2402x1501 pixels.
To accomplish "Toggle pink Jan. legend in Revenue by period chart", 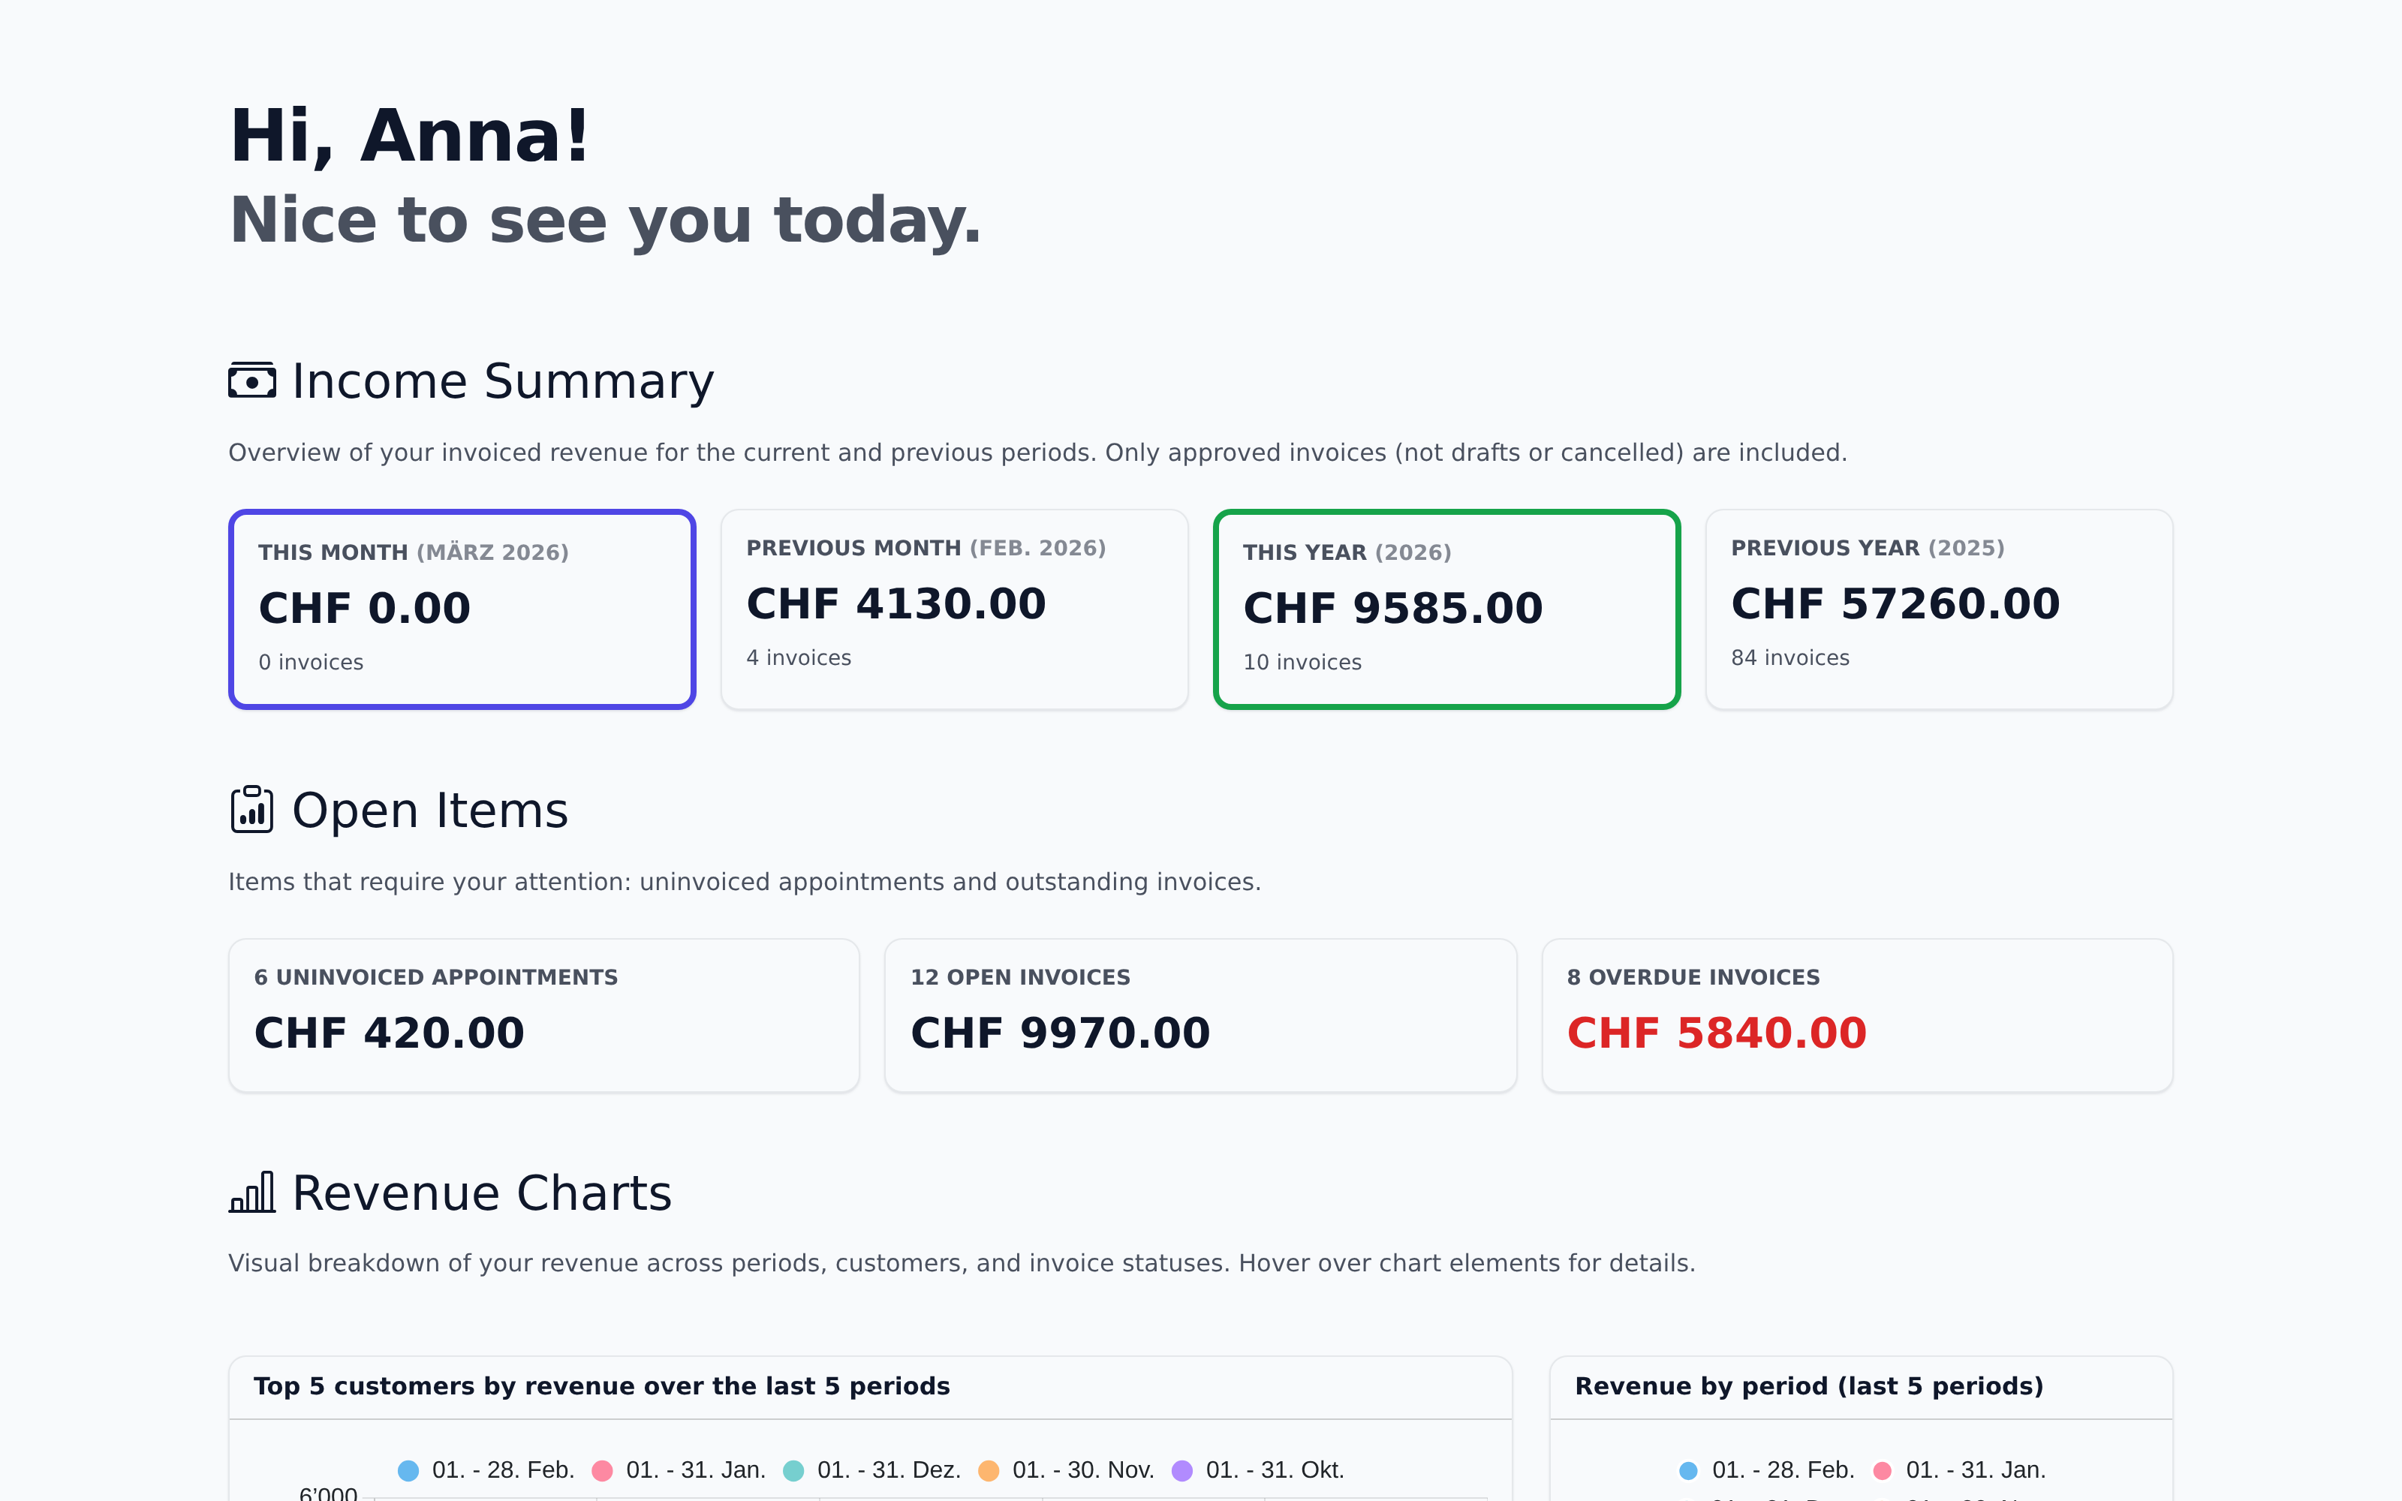I will tap(1959, 1470).
